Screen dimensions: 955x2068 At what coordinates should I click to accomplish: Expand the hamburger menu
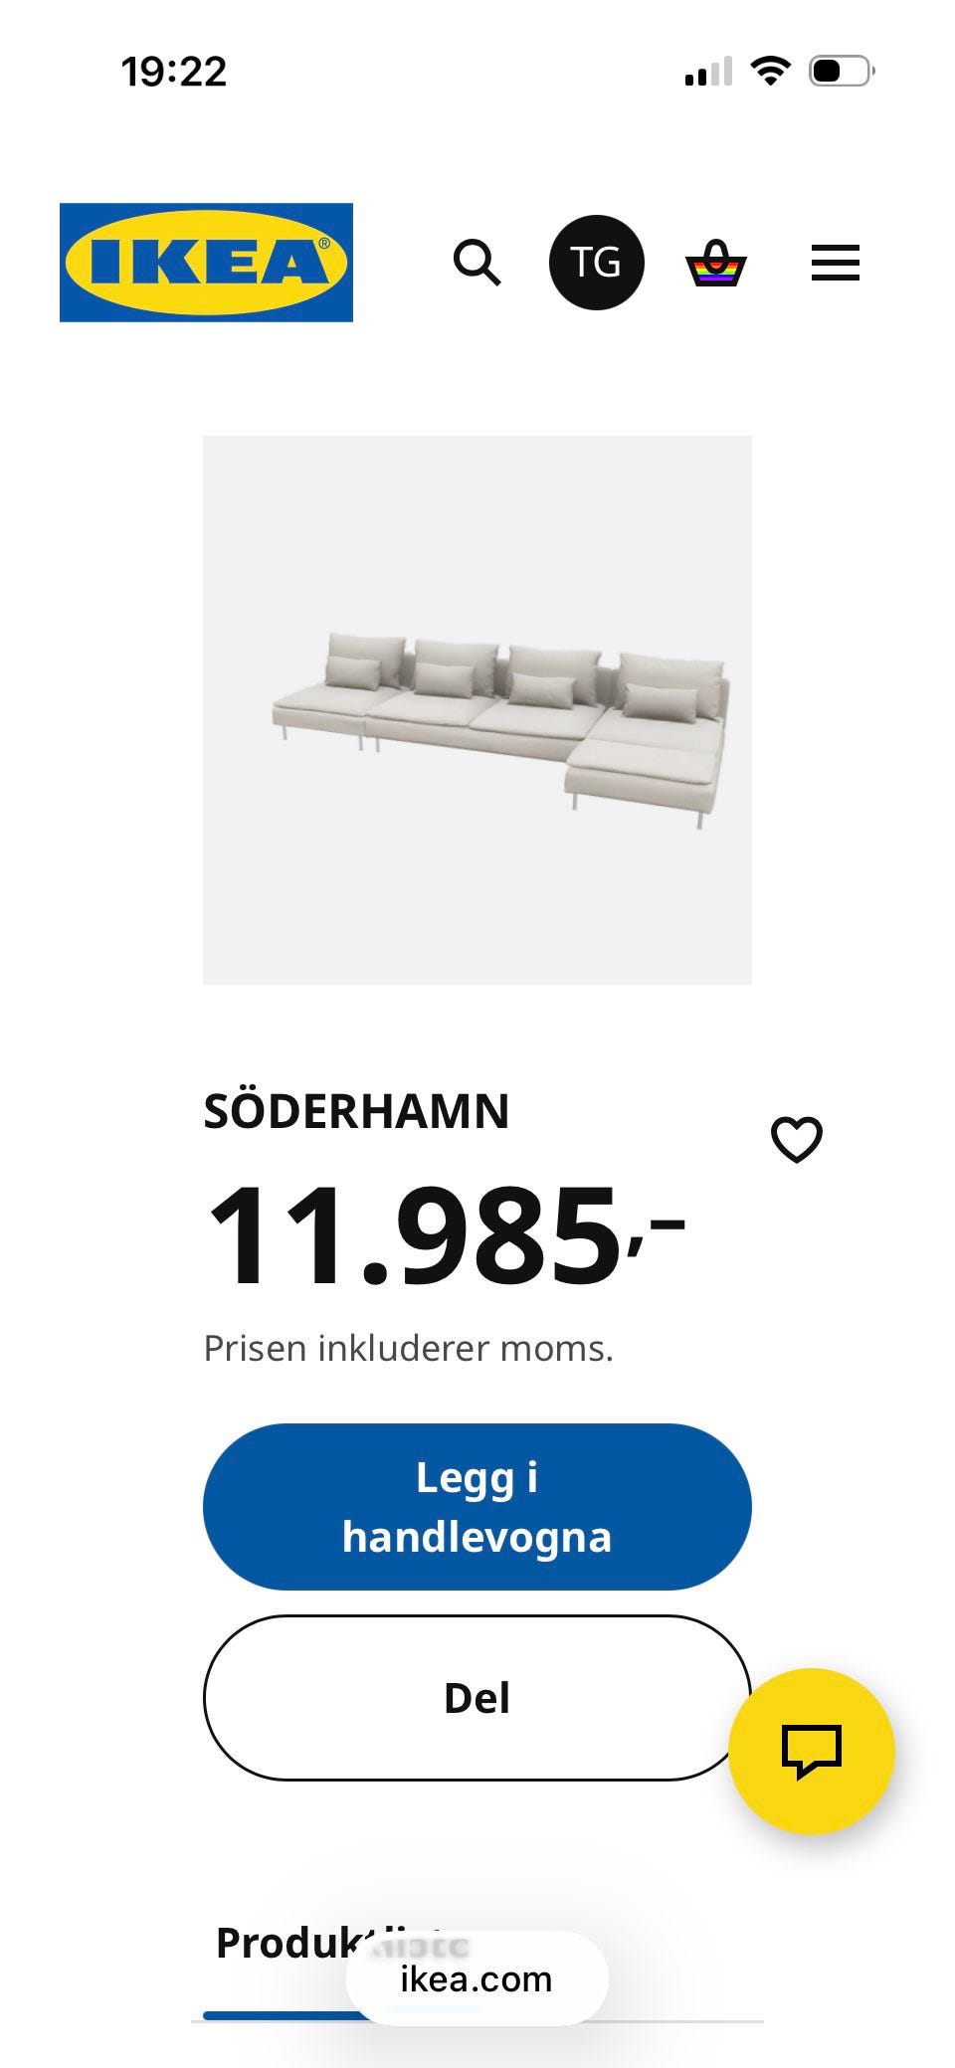point(835,264)
